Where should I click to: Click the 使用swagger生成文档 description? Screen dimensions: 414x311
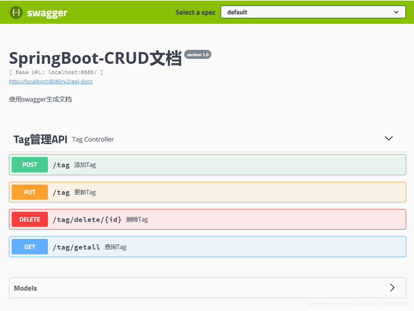click(40, 99)
